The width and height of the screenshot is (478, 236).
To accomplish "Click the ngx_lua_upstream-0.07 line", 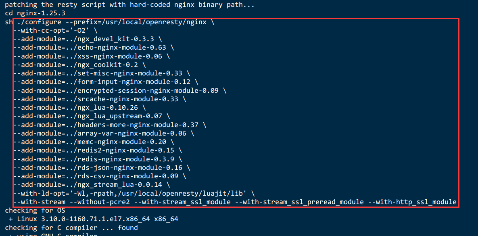I will (92, 116).
